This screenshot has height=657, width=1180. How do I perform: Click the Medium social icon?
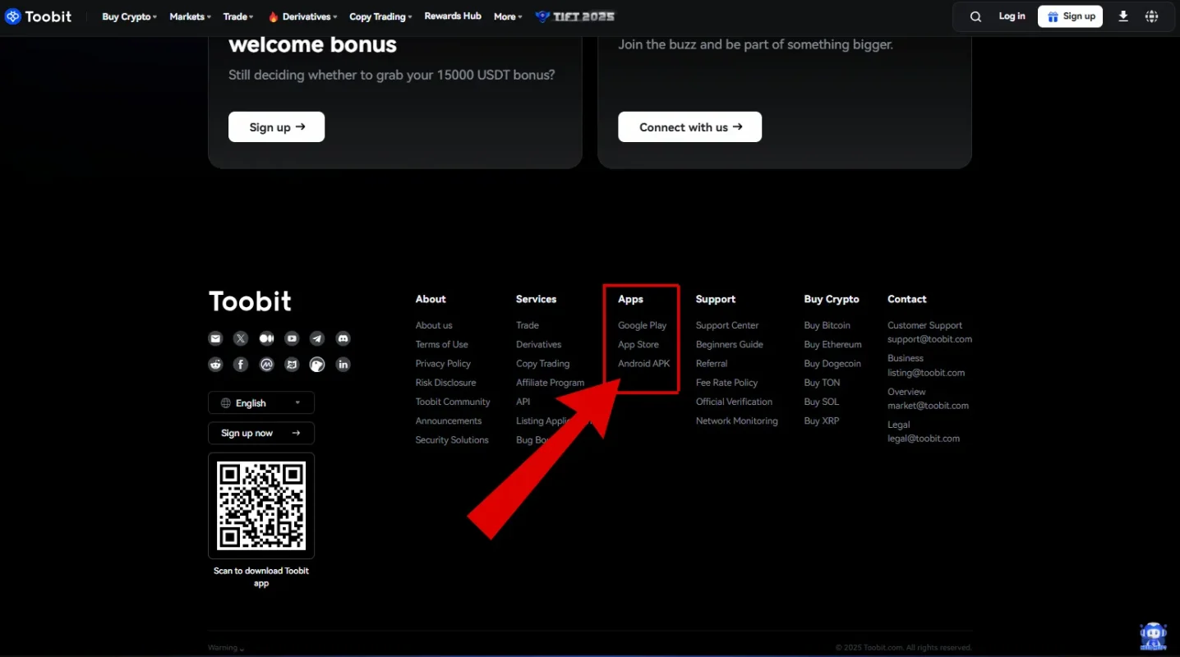pyautogui.click(x=266, y=338)
